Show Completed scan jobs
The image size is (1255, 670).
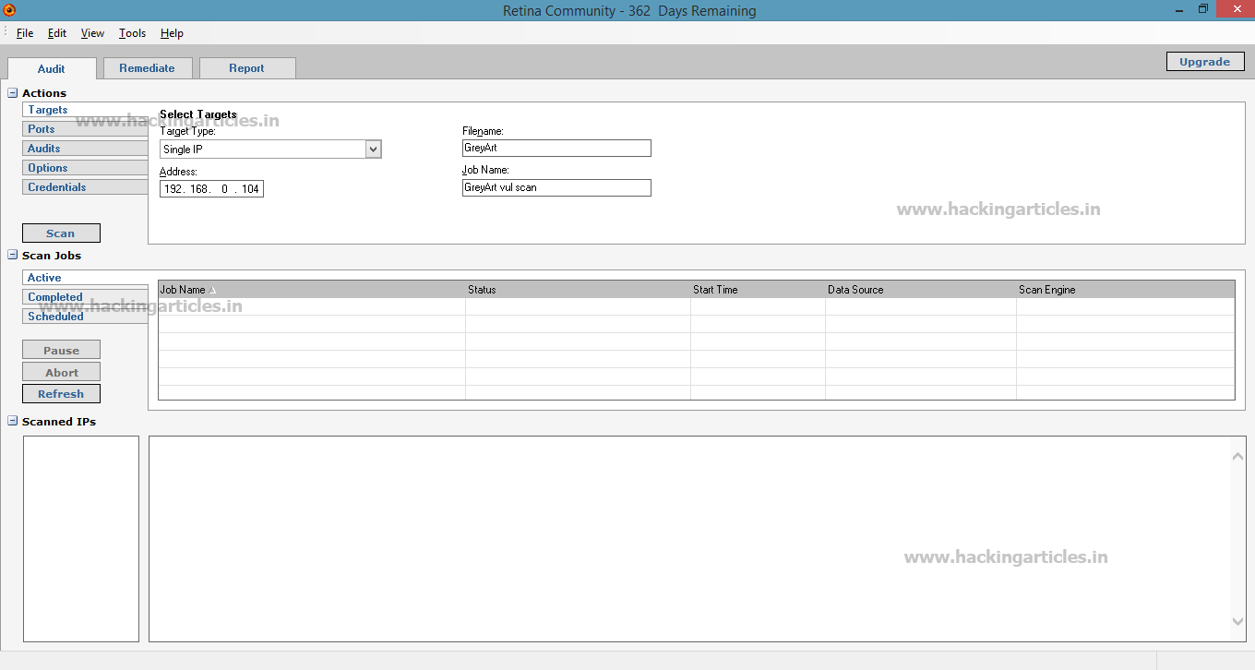[x=85, y=297]
